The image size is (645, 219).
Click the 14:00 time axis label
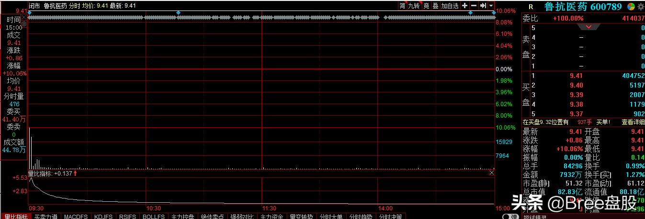385,208
